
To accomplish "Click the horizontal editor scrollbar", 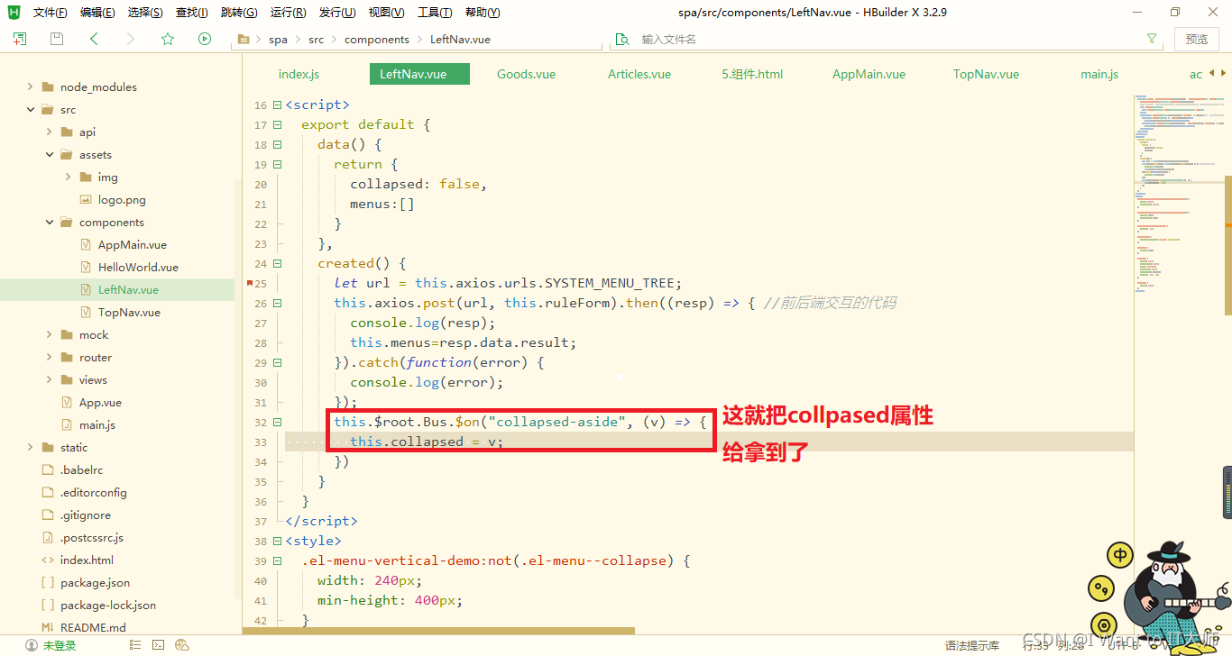I will click(x=438, y=631).
